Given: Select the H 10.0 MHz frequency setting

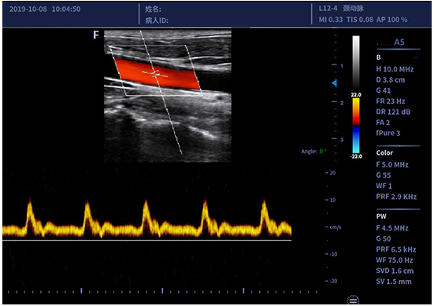Looking at the screenshot, I should coord(395,69).
